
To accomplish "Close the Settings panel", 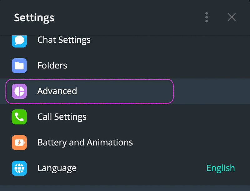I will [232, 17].
